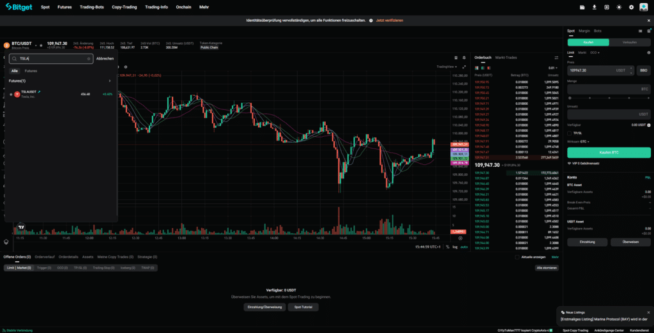Image resolution: width=654 pixels, height=333 pixels.
Task: Open the Futures menu
Action: (65, 7)
